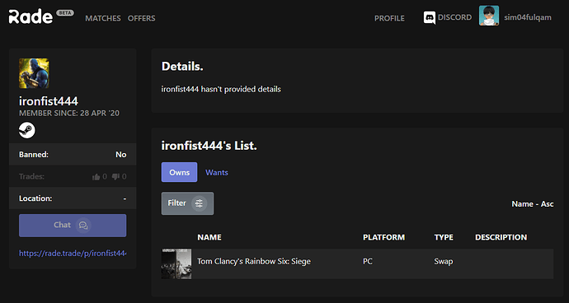This screenshot has height=303, width=569.
Task: Open the Rade logo home link
Action: pos(31,16)
